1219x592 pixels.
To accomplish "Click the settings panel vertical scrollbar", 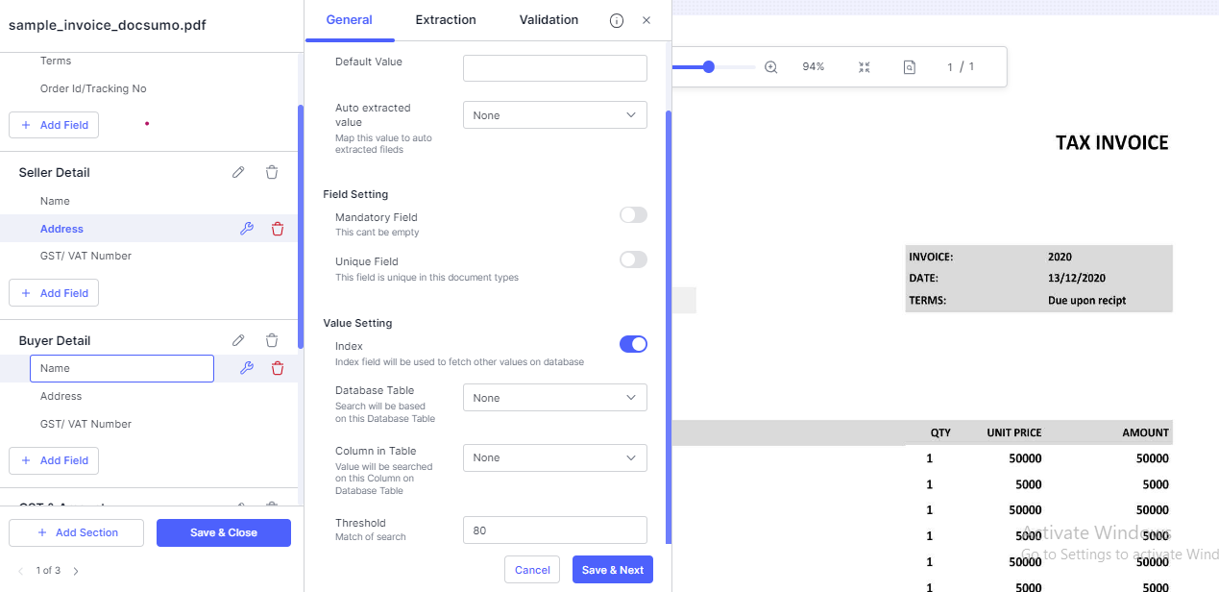I will (x=669, y=327).
